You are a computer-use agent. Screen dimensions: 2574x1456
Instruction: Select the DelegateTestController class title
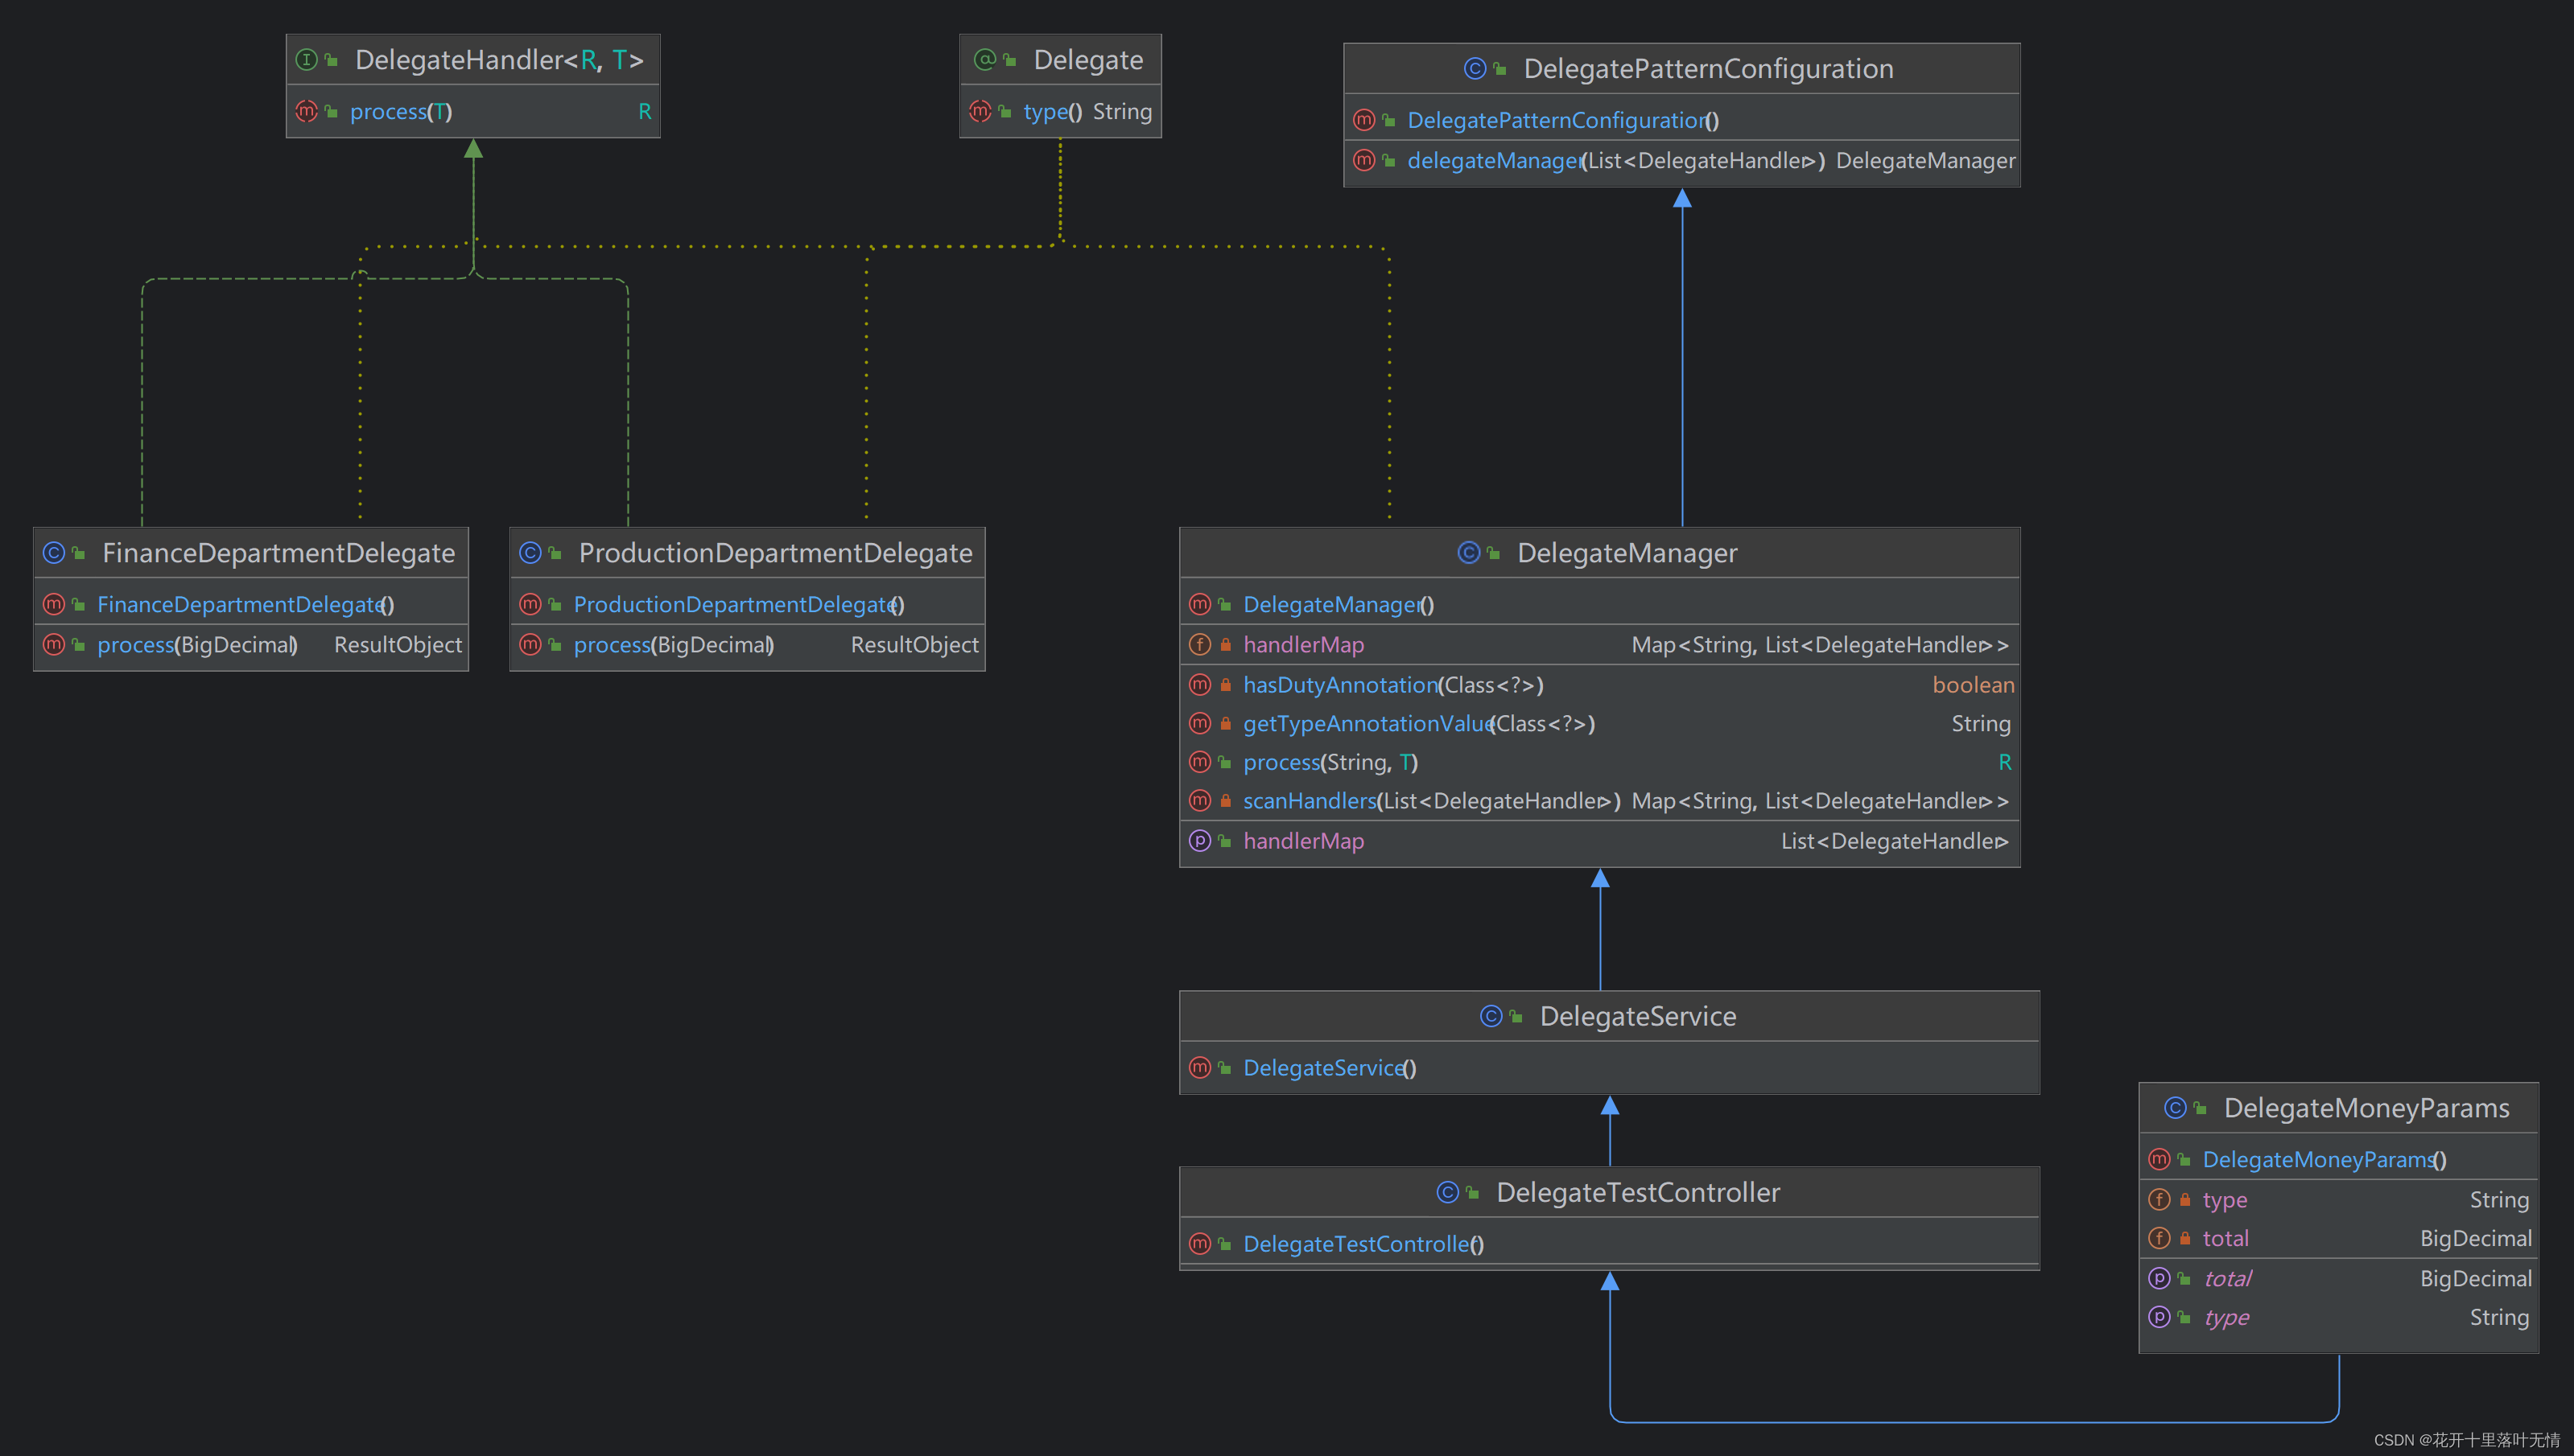1639,1192
